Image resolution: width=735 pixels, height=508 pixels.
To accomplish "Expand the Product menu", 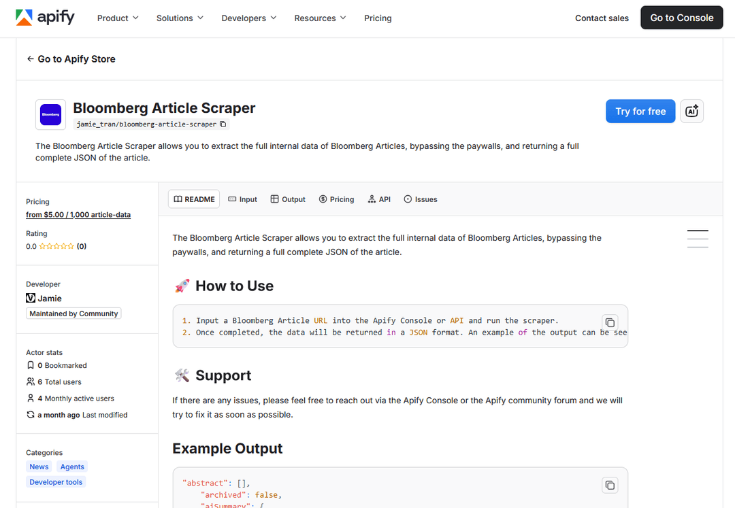I will click(x=118, y=18).
